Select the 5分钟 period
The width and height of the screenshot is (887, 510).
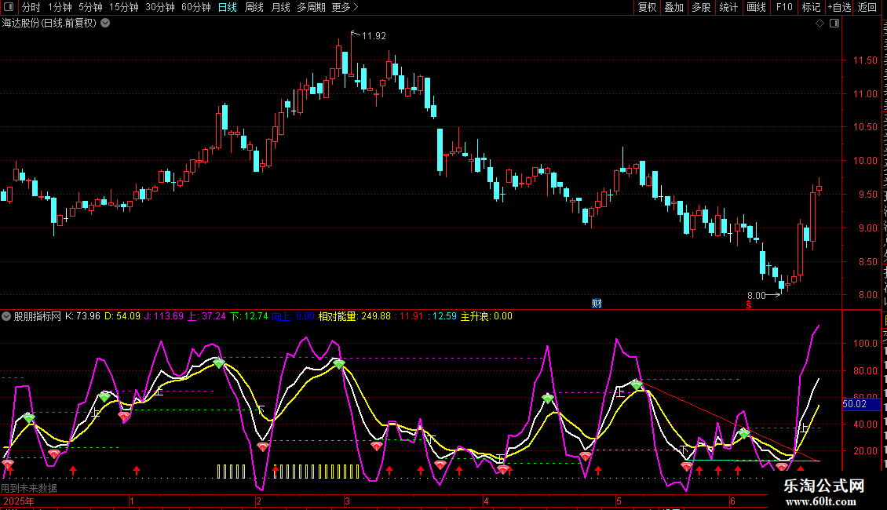click(x=90, y=7)
